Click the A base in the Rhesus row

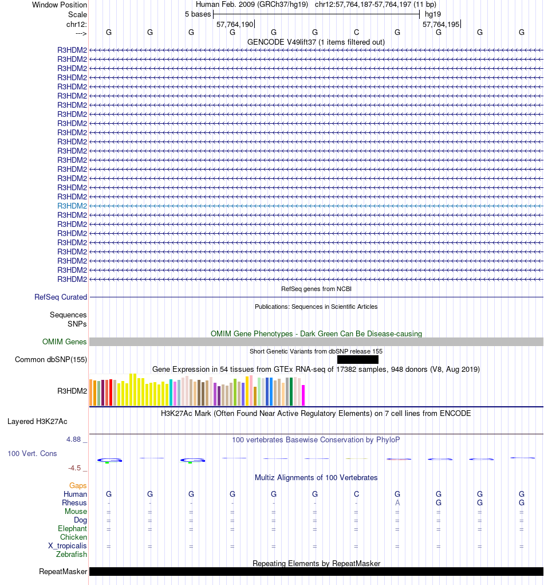(397, 503)
